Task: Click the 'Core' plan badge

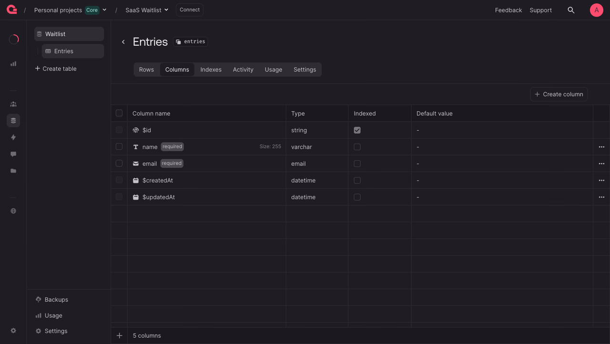Action: 92,10
